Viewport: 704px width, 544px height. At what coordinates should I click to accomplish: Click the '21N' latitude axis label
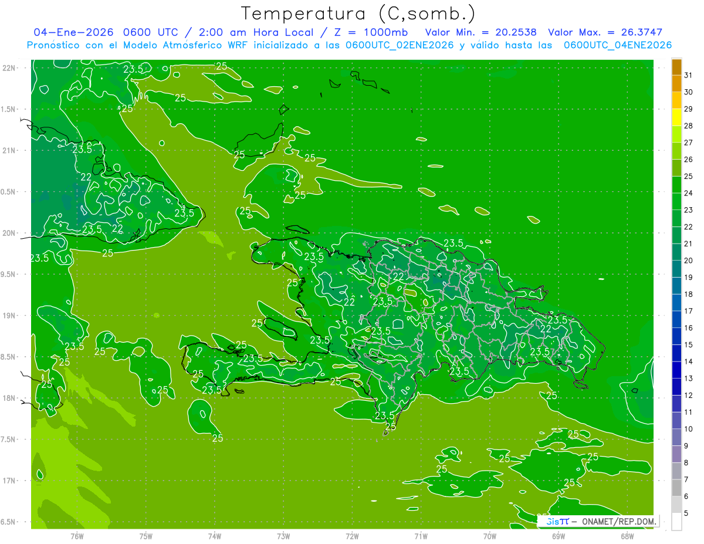coord(9,150)
